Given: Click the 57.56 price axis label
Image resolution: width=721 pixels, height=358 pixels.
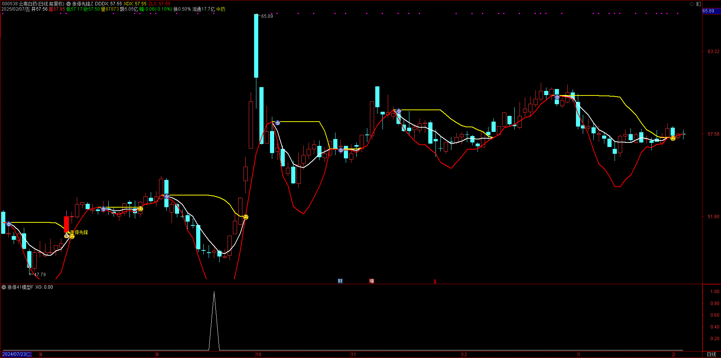Looking at the screenshot, I should [713, 134].
